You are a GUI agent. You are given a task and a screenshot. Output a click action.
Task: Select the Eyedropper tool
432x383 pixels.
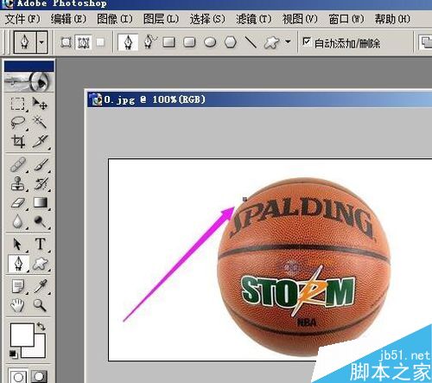[x=41, y=286]
